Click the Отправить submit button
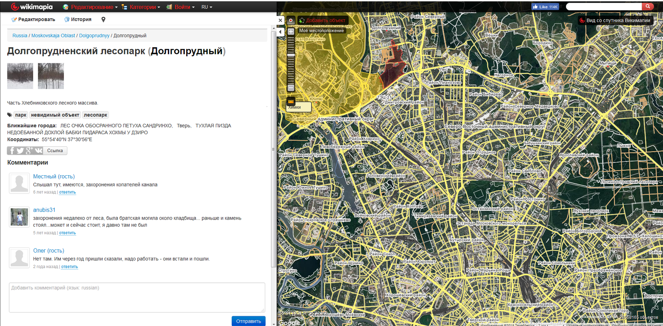The height and width of the screenshot is (326, 663). click(x=249, y=321)
